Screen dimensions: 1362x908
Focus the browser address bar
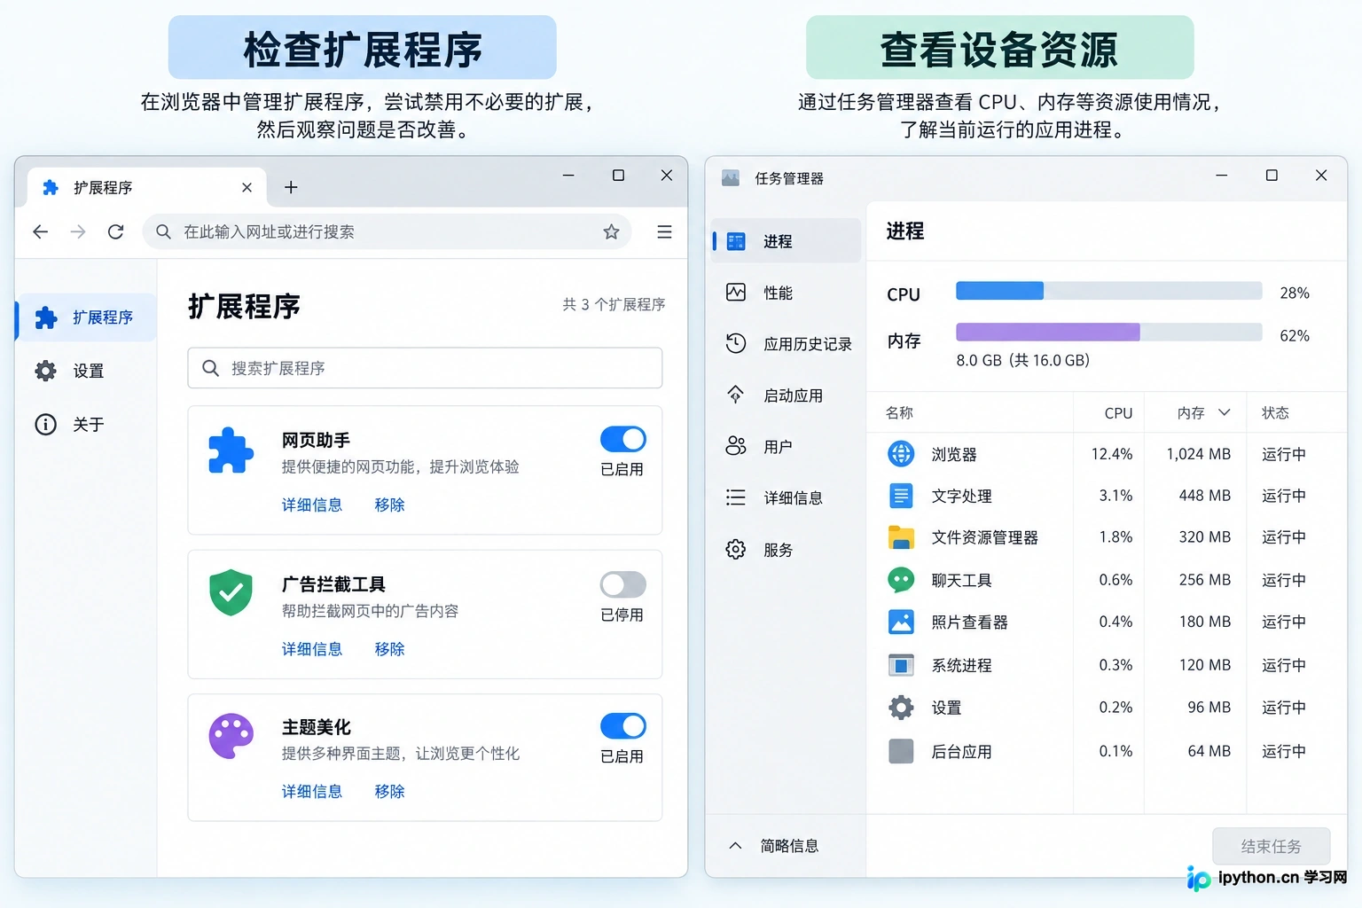click(x=387, y=232)
